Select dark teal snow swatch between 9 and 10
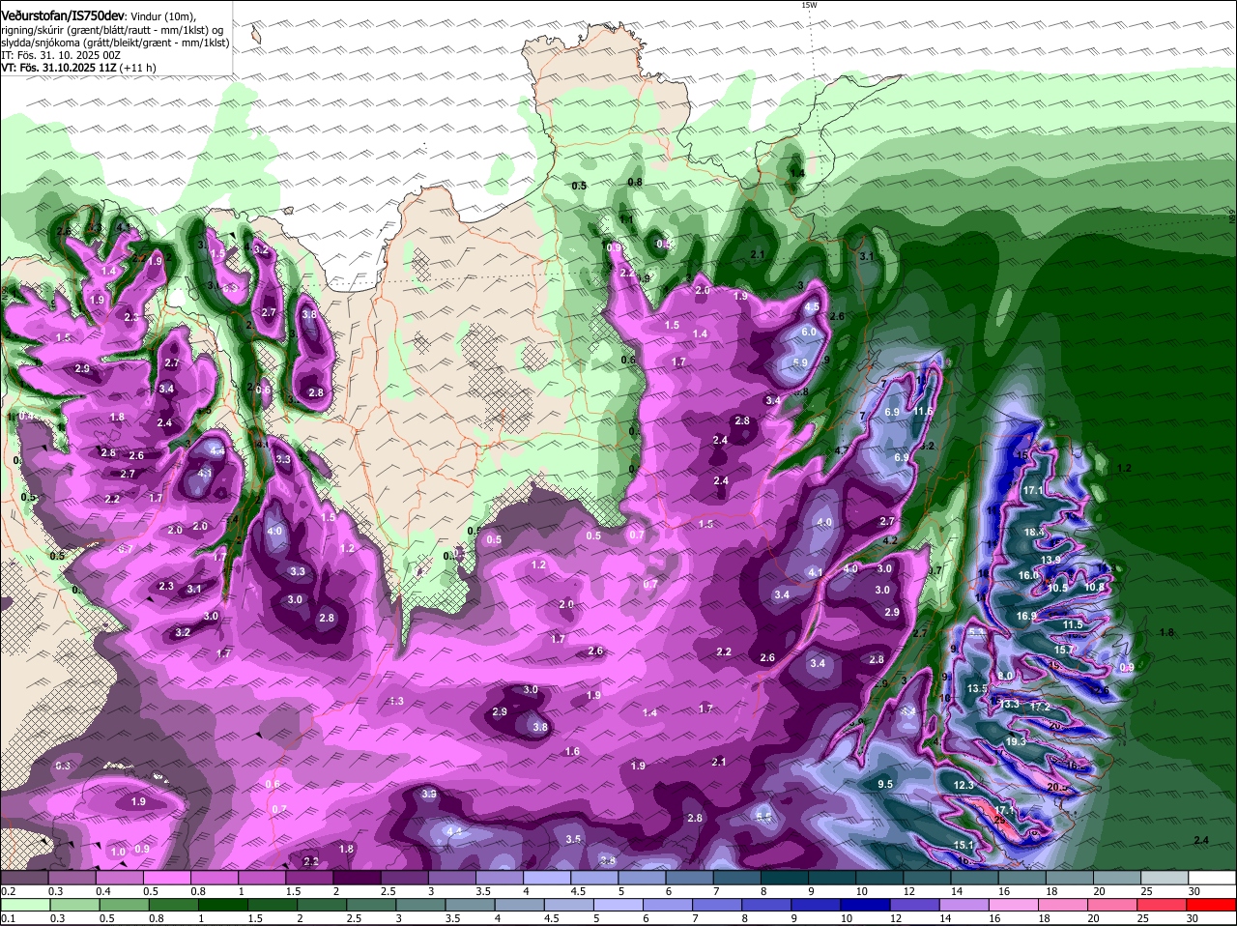The width and height of the screenshot is (1237, 926). pos(832,878)
